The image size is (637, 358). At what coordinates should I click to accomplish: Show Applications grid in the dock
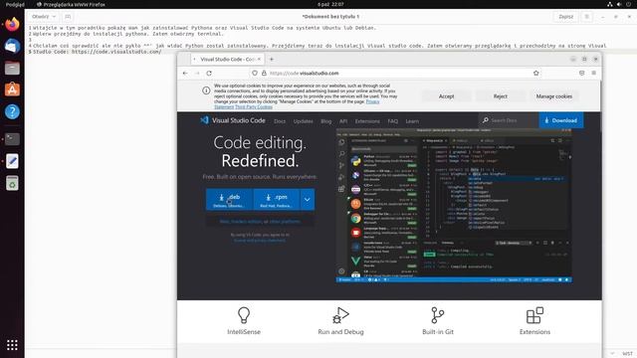coord(12,345)
